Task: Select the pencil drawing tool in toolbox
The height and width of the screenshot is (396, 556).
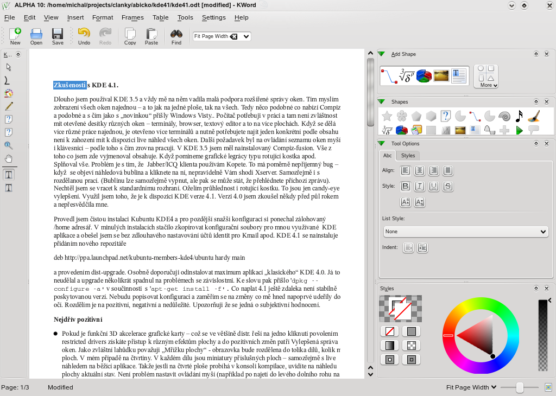Action: (9, 106)
